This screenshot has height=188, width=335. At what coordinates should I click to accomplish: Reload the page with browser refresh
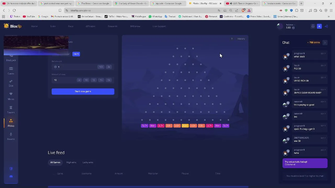pyautogui.click(x=14, y=10)
